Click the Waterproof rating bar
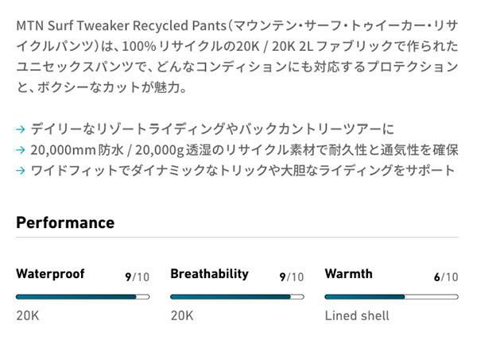477x340 pixels. 83,296
